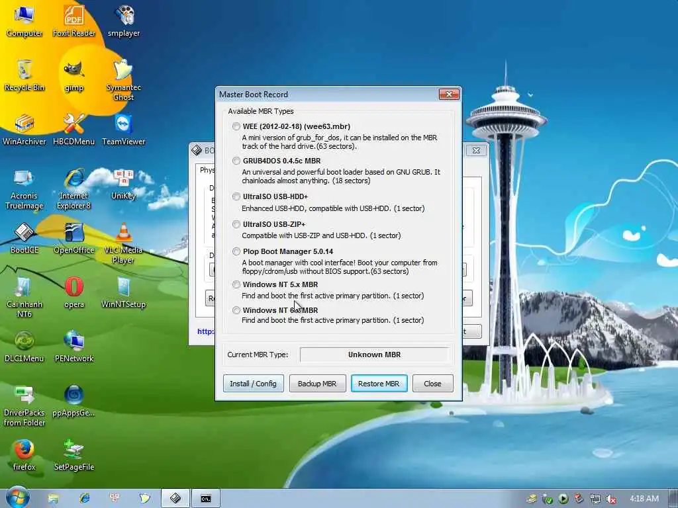Select Plop Boot Manager 5.0.14 option
The image size is (678, 508).
pyautogui.click(x=236, y=251)
